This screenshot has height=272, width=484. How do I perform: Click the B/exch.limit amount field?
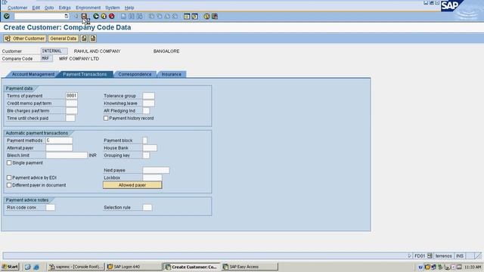coord(67,155)
